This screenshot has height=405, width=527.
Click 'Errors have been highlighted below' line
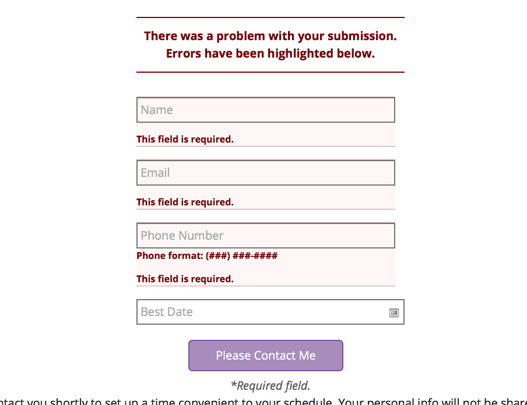270,54
